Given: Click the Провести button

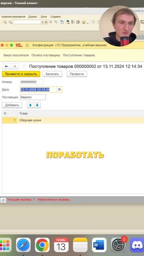Looking at the screenshot, I should [77, 74].
